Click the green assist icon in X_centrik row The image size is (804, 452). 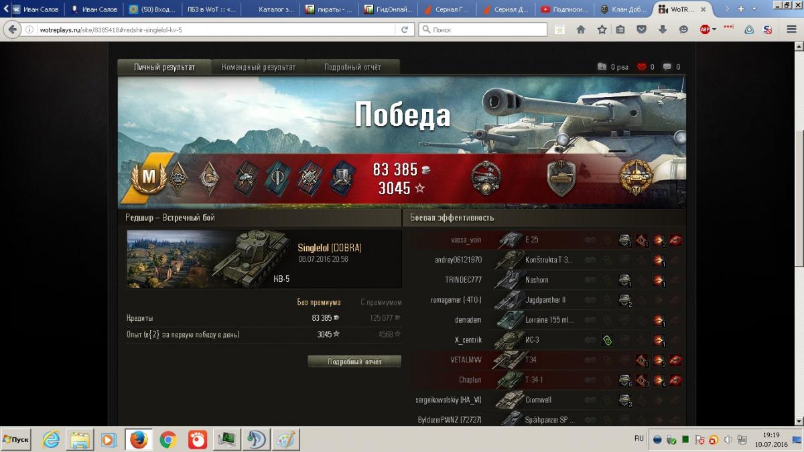607,340
